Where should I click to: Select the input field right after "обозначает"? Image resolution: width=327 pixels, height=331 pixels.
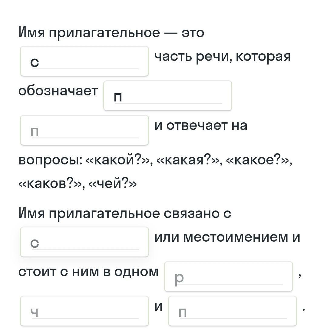167,96
